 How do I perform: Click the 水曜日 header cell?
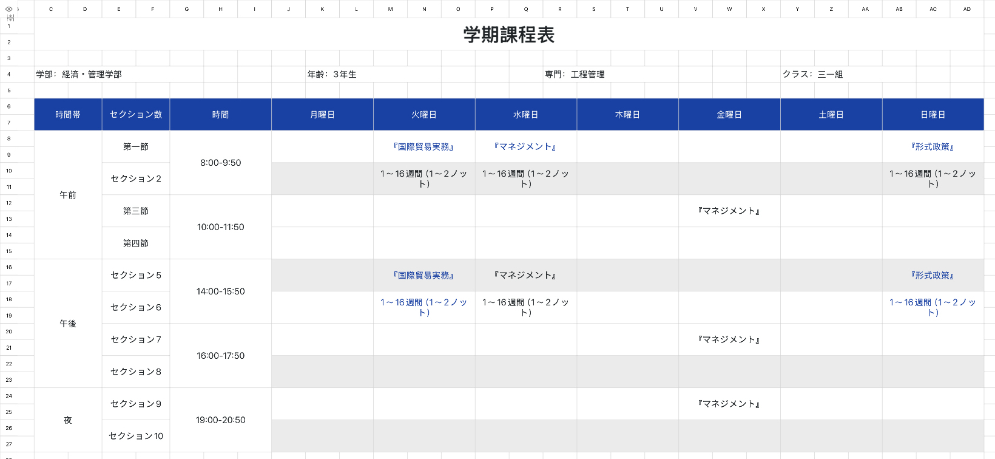526,114
